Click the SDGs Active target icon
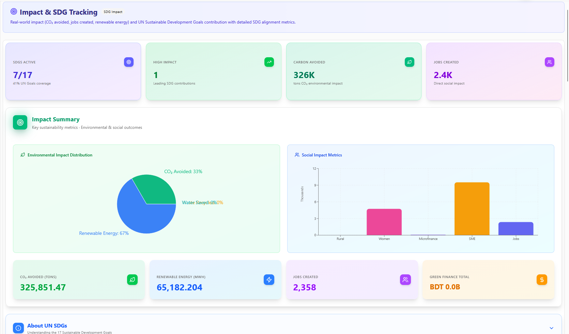This screenshot has height=334, width=569. [129, 62]
